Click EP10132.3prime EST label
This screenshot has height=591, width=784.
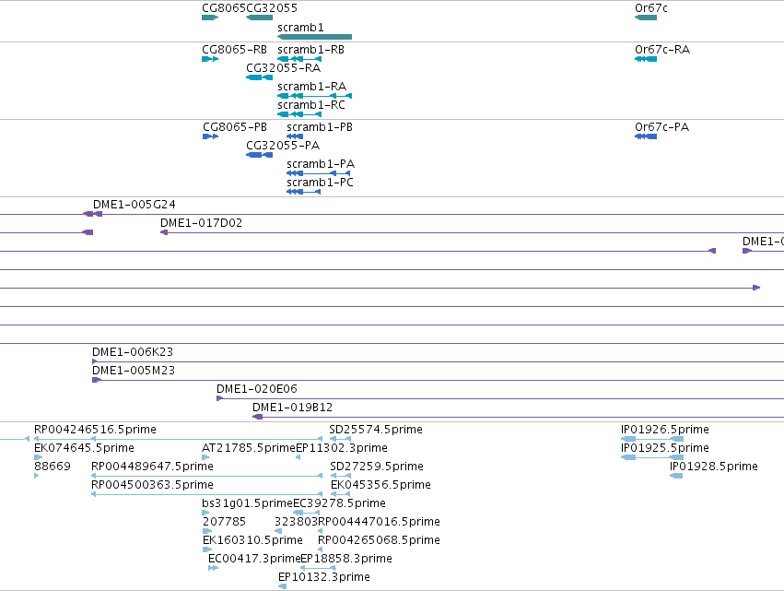[x=324, y=577]
